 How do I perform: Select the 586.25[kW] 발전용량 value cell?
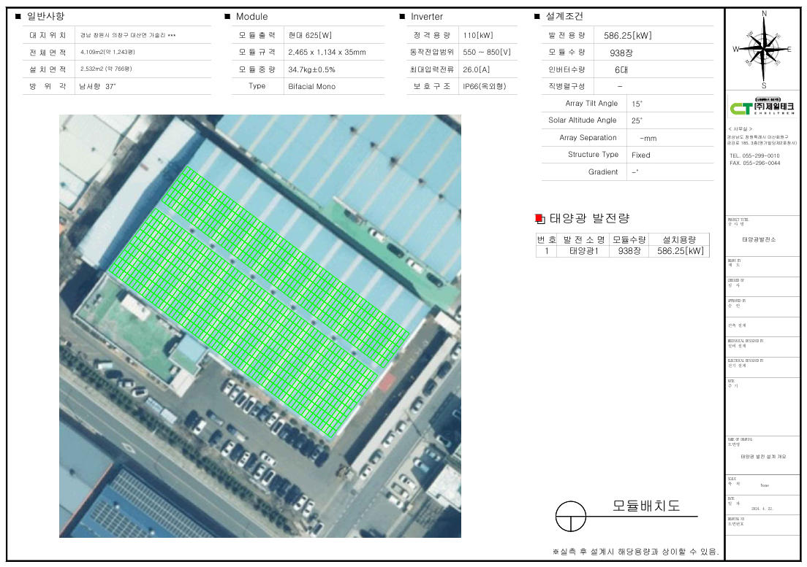click(627, 35)
